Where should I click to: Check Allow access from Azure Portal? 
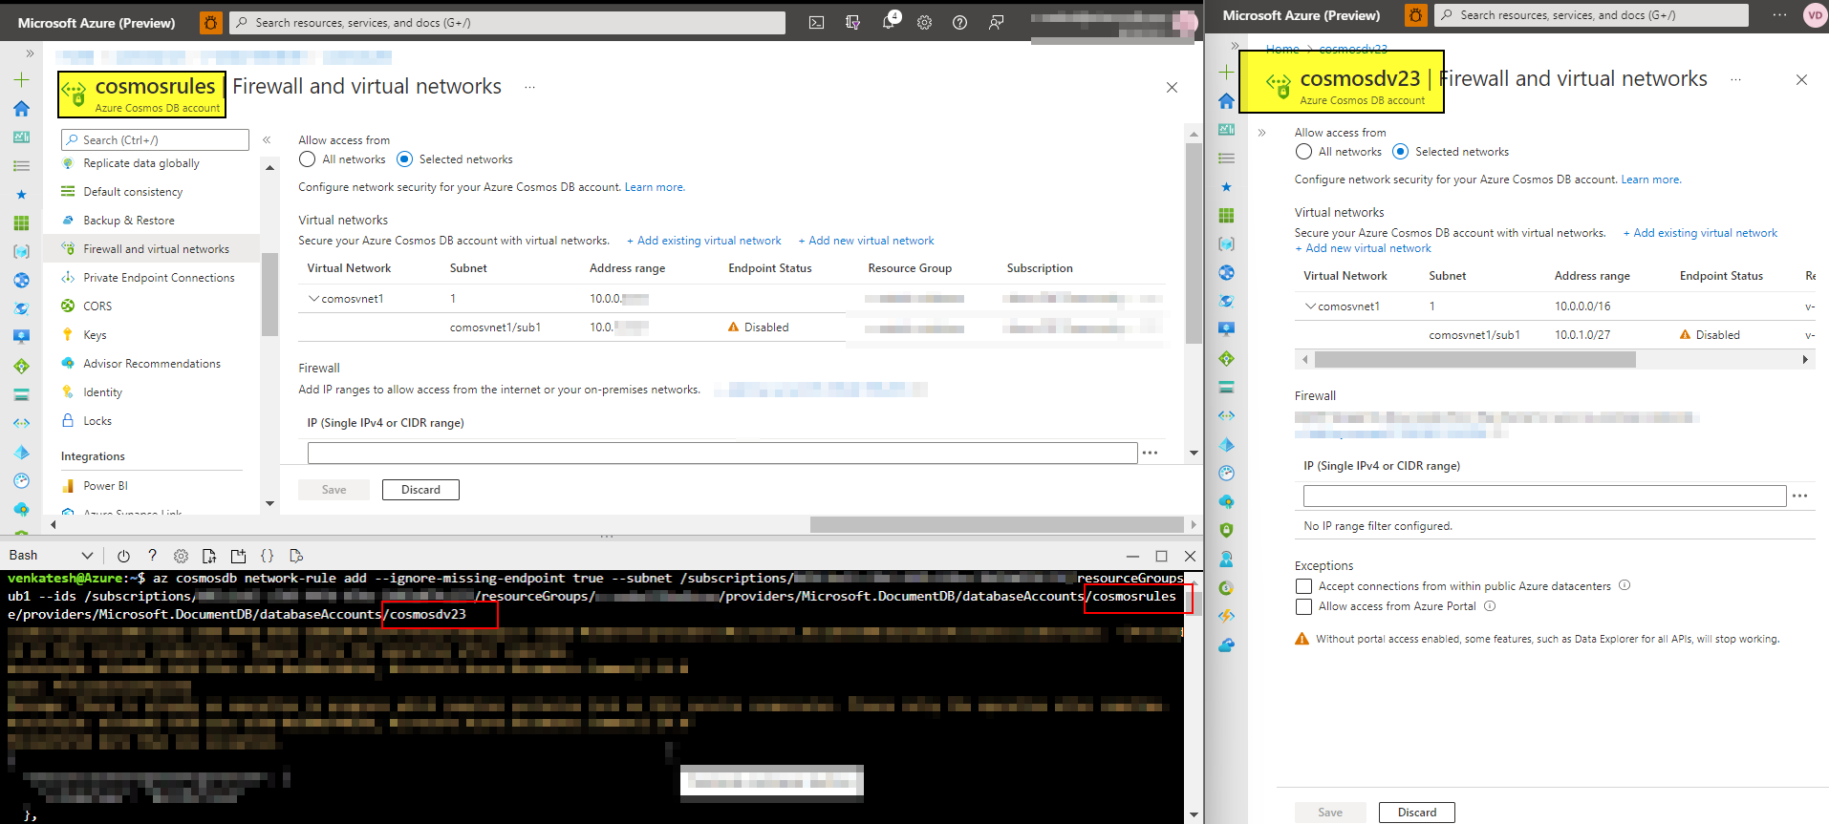tap(1303, 606)
